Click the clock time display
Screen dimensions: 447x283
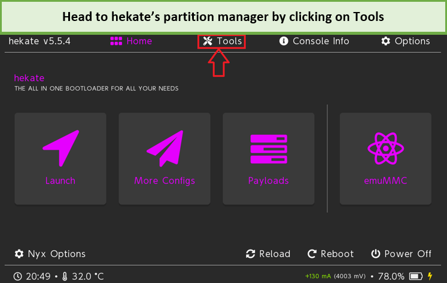coord(38,276)
